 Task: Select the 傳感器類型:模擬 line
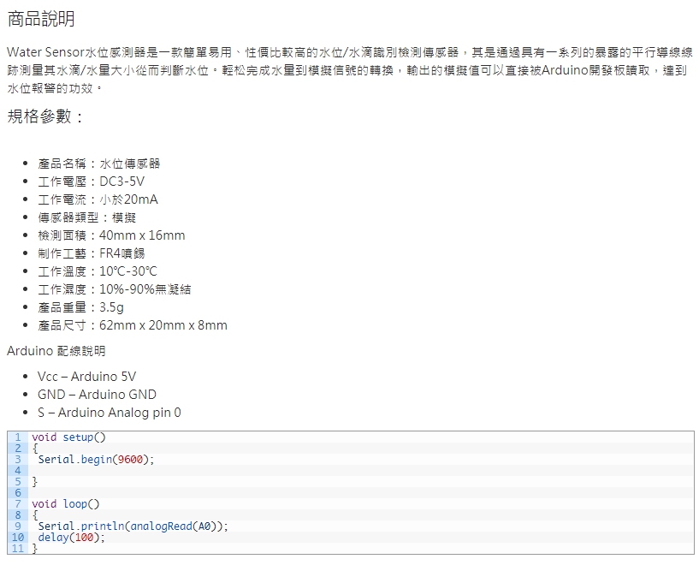[86, 217]
